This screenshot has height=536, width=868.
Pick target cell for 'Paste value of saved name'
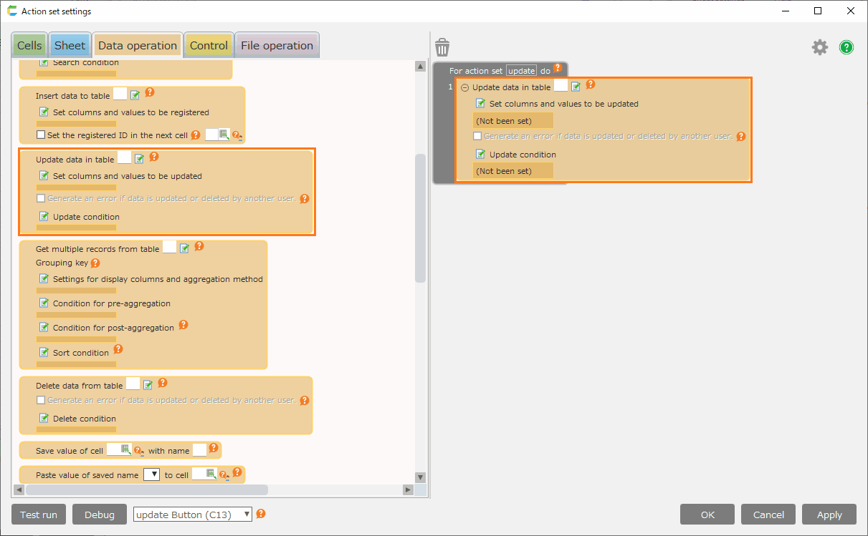[211, 474]
